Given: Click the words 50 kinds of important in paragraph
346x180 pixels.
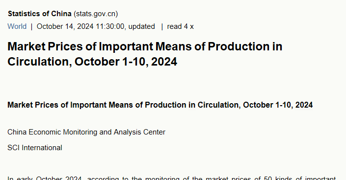Looking at the screenshot, I should click(300, 178).
